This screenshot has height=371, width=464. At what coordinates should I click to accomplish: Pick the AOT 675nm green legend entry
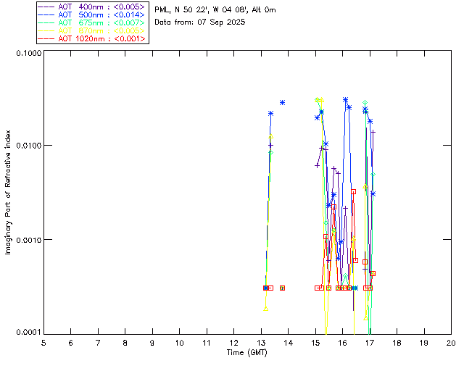(91, 22)
